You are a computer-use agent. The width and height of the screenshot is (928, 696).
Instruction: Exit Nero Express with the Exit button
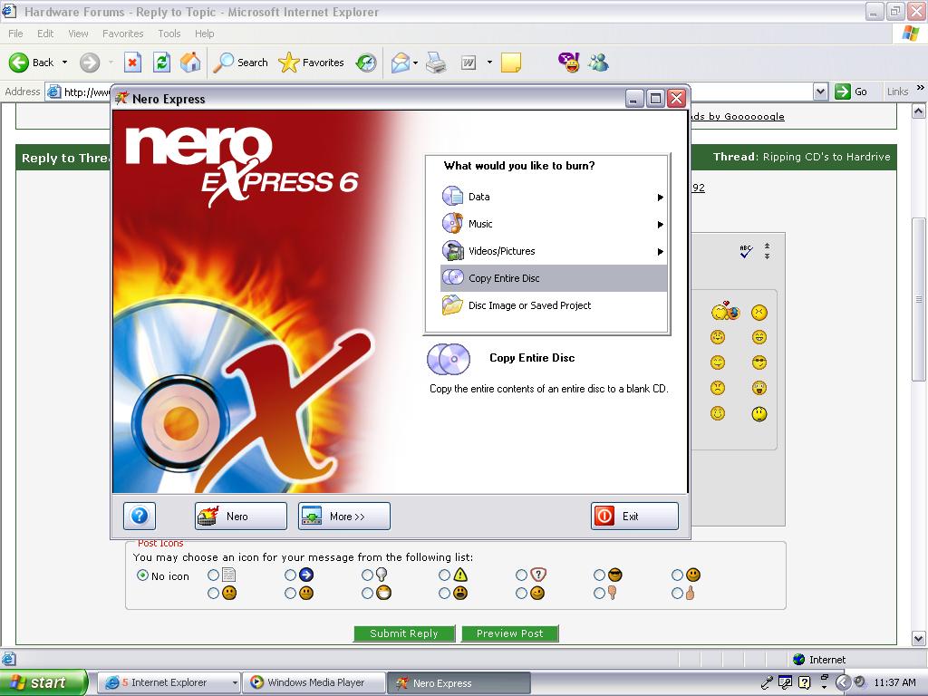click(634, 516)
